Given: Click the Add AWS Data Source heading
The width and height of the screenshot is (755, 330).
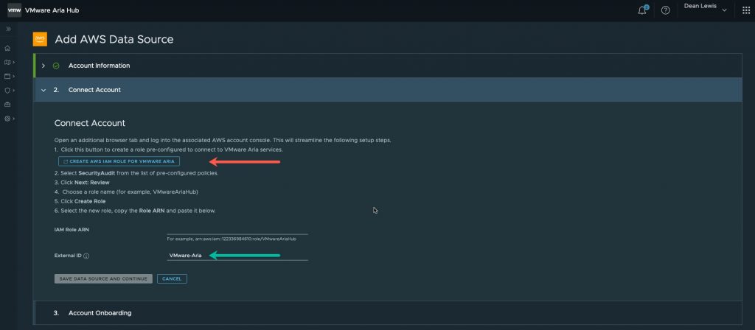Looking at the screenshot, I should tap(114, 40).
